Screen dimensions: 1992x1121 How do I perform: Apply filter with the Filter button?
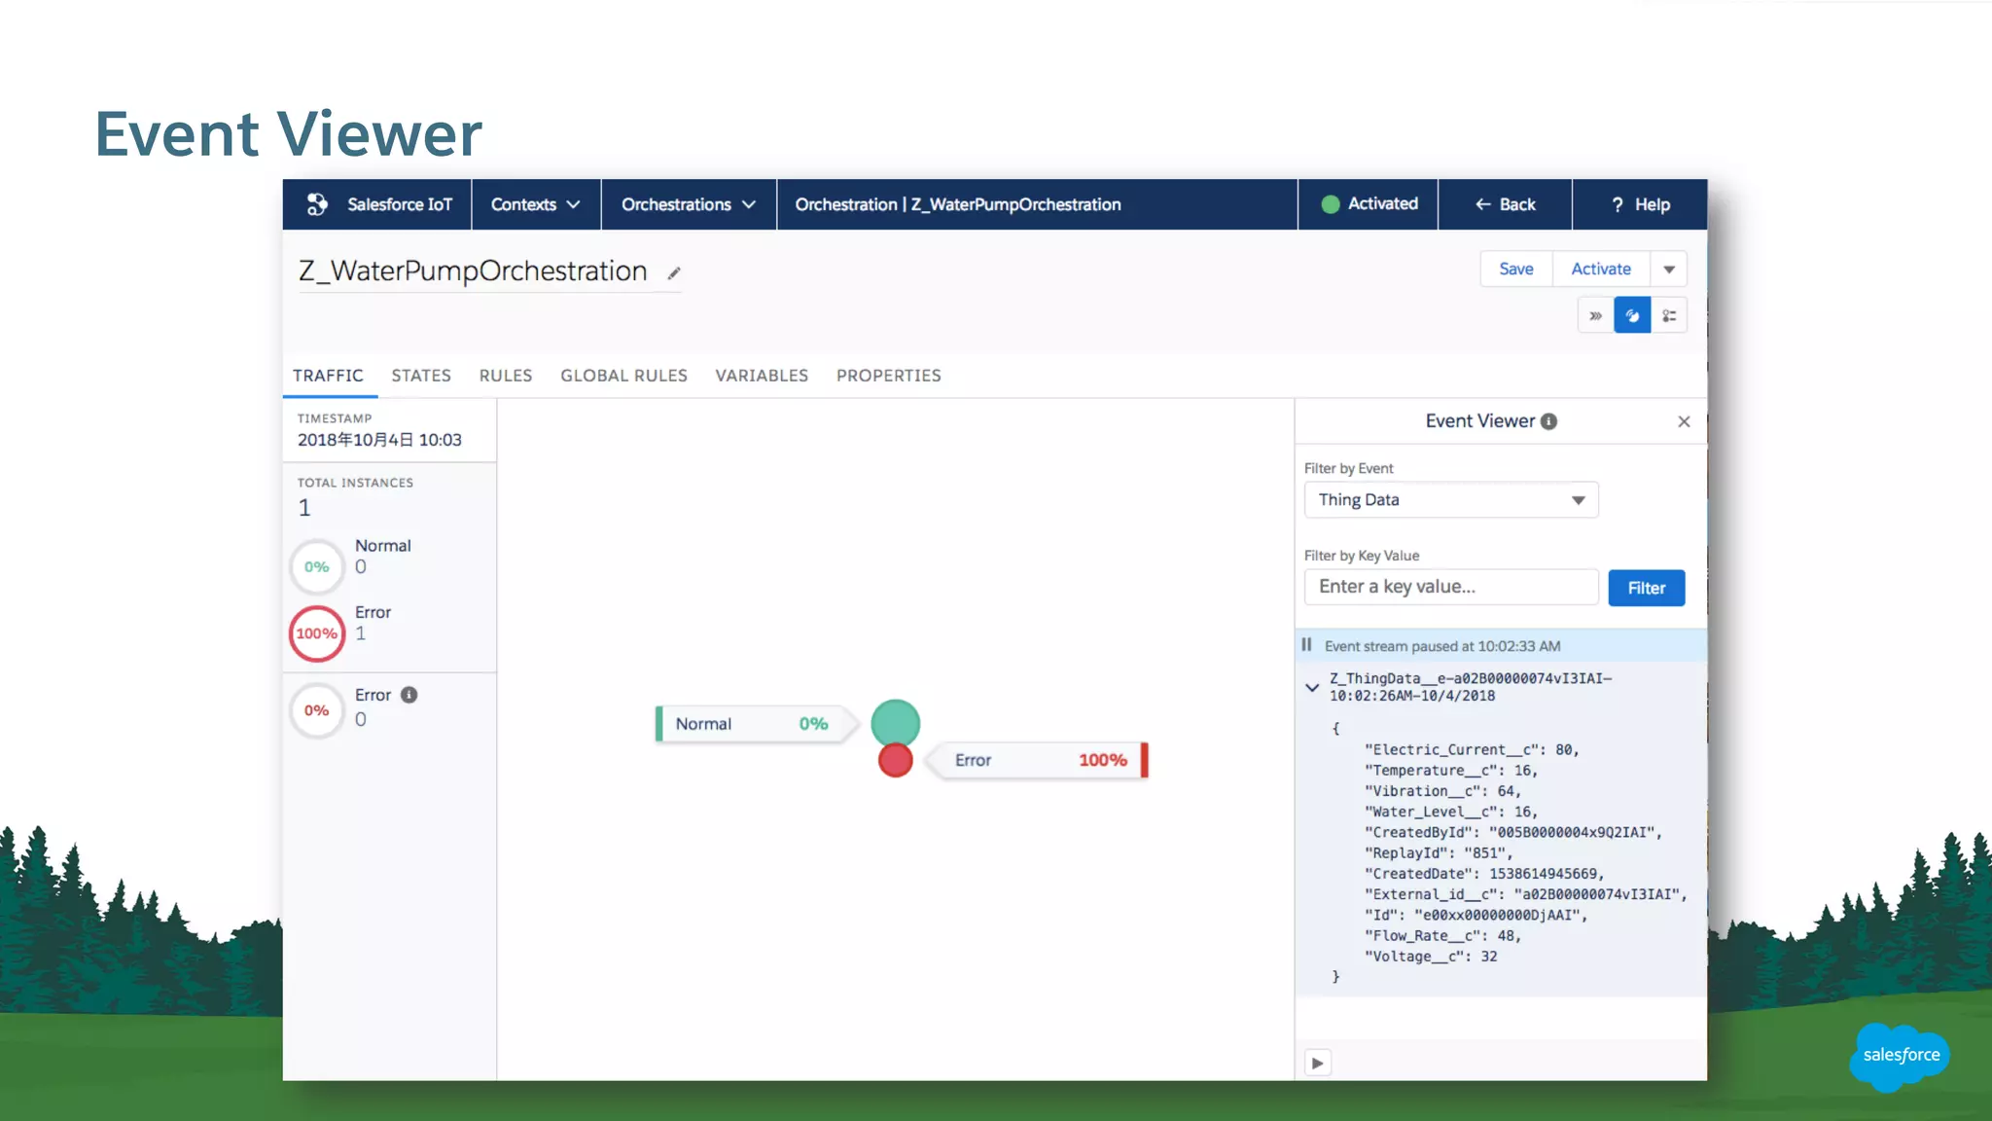coord(1646,588)
